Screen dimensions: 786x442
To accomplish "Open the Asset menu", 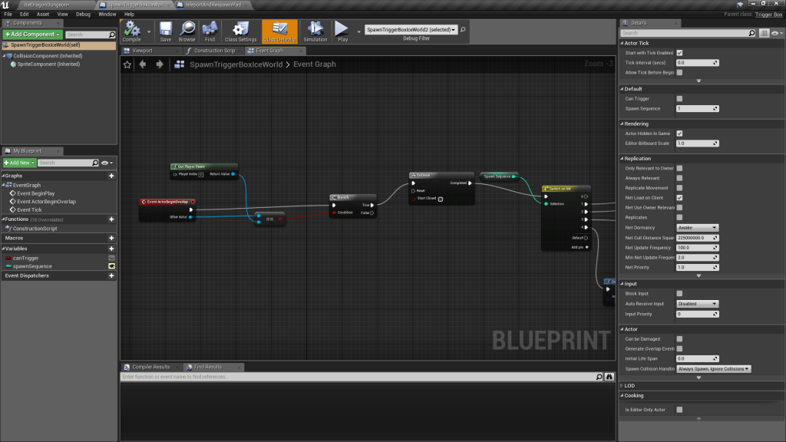I will point(42,14).
